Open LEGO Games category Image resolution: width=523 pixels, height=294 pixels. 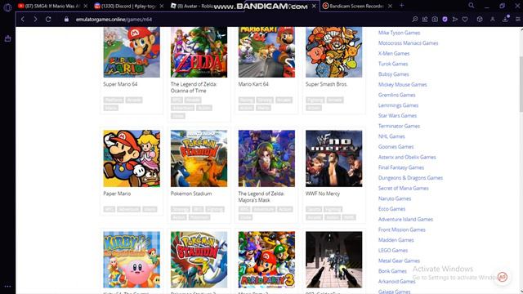coord(393,250)
